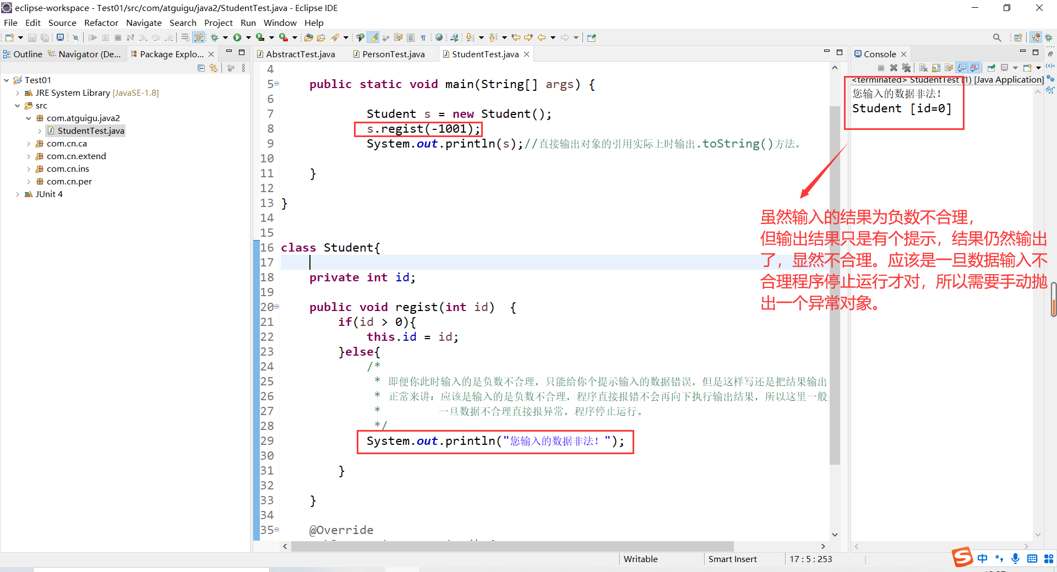This screenshot has width=1057, height=572.
Task: Click the External Tools run icon
Action: point(283,37)
